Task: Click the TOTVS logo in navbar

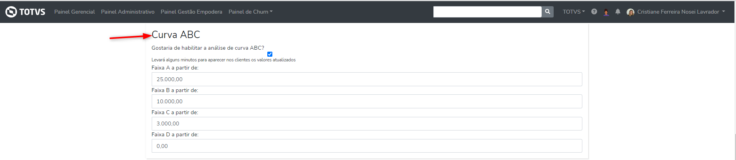Action: pos(25,12)
